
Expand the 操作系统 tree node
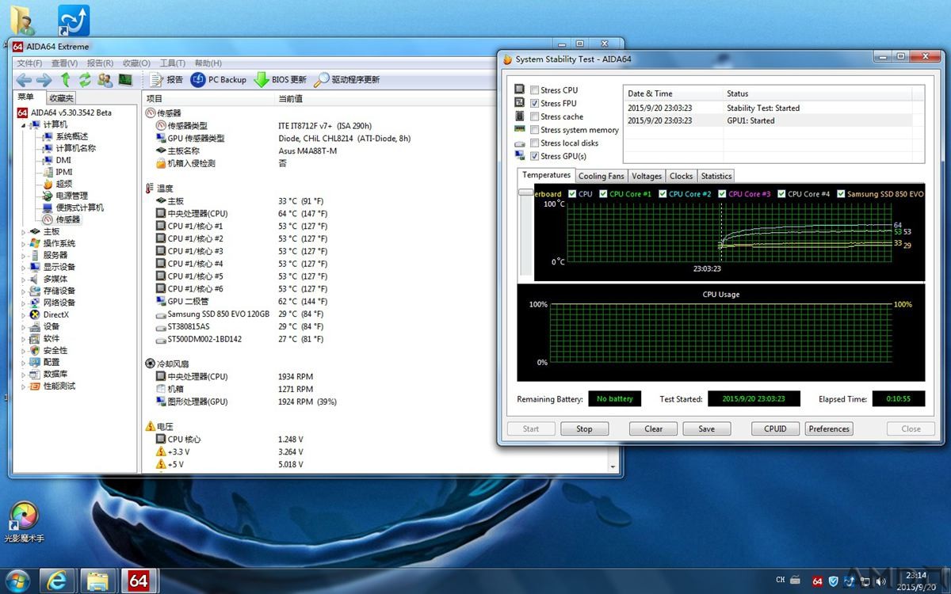point(23,243)
